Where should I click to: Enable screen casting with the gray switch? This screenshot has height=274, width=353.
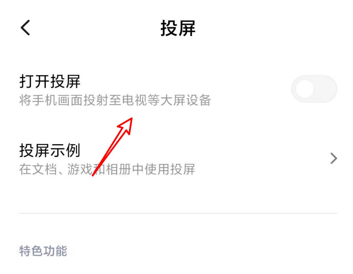click(x=314, y=89)
